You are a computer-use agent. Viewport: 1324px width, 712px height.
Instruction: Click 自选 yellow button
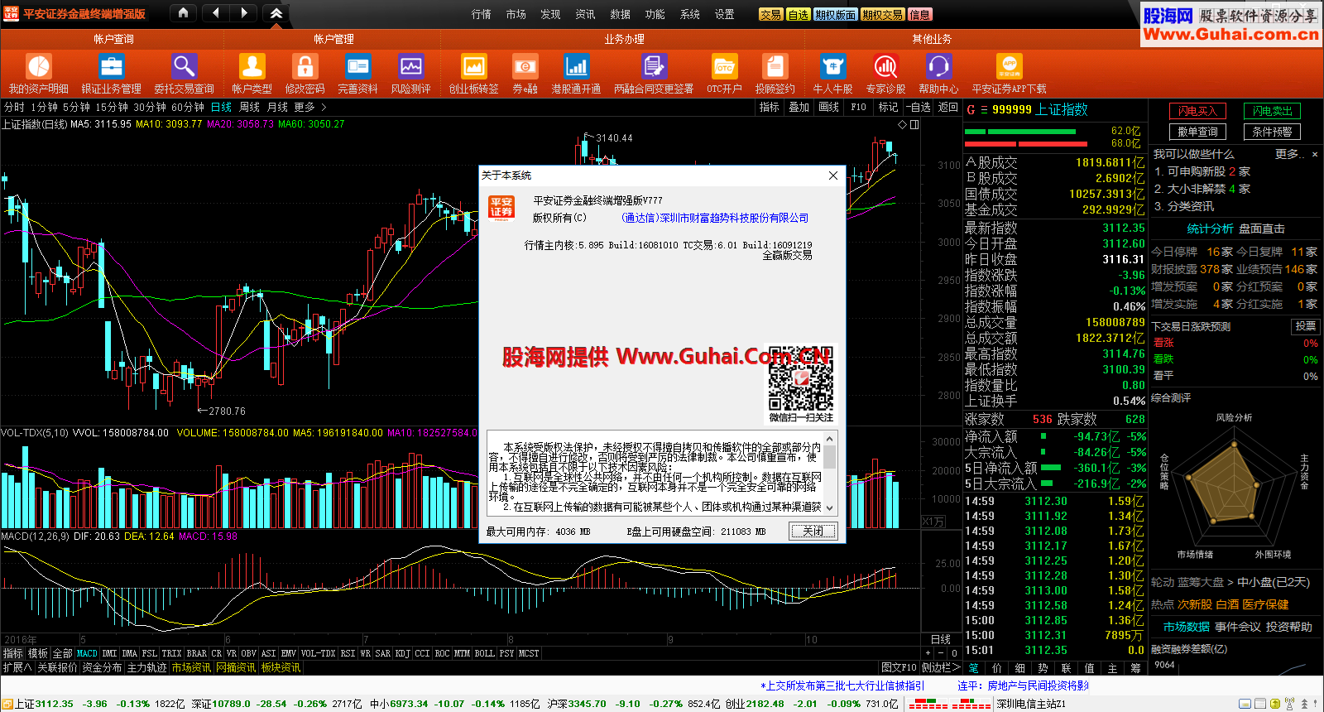pos(798,14)
